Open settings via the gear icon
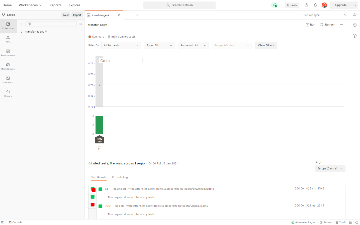The width and height of the screenshot is (360, 225). pyautogui.click(x=306, y=5)
